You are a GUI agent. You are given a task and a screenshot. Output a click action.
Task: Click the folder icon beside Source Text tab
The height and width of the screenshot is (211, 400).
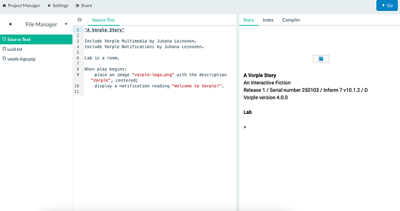click(x=79, y=20)
